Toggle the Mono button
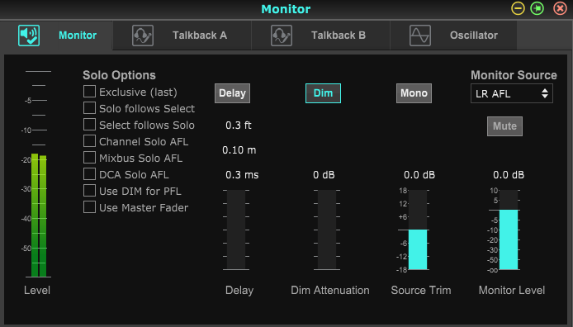Image resolution: width=573 pixels, height=327 pixels. tap(414, 93)
